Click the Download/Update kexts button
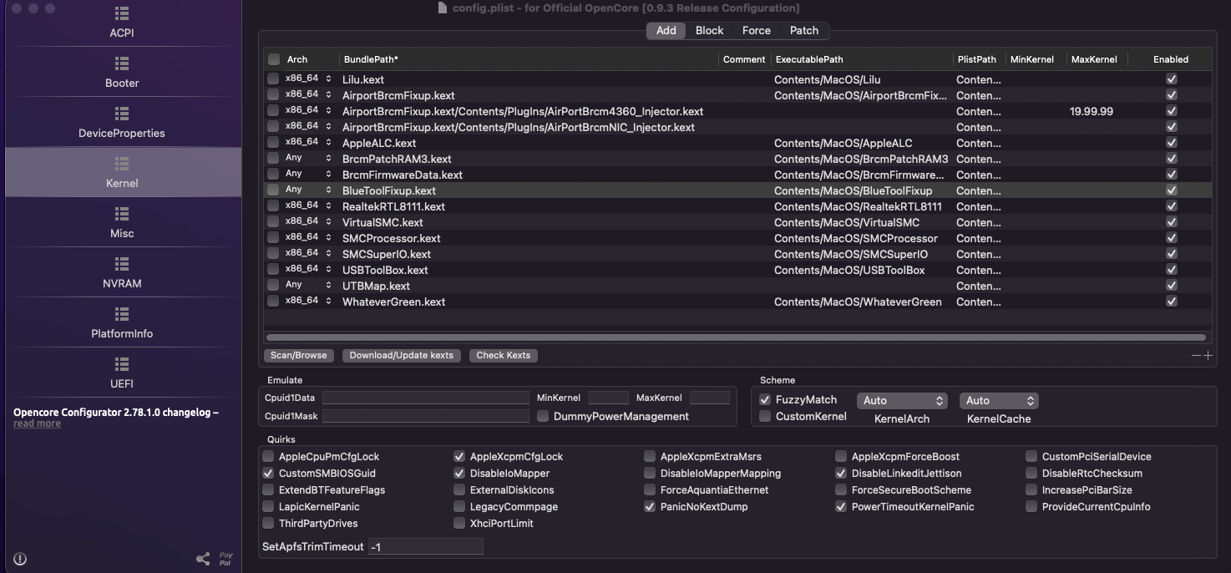This screenshot has width=1231, height=573. [401, 356]
